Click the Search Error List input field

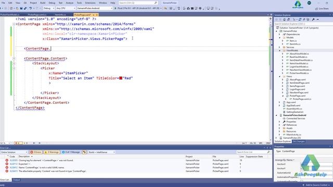point(252,152)
